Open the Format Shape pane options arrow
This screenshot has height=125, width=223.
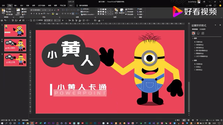(215, 25)
